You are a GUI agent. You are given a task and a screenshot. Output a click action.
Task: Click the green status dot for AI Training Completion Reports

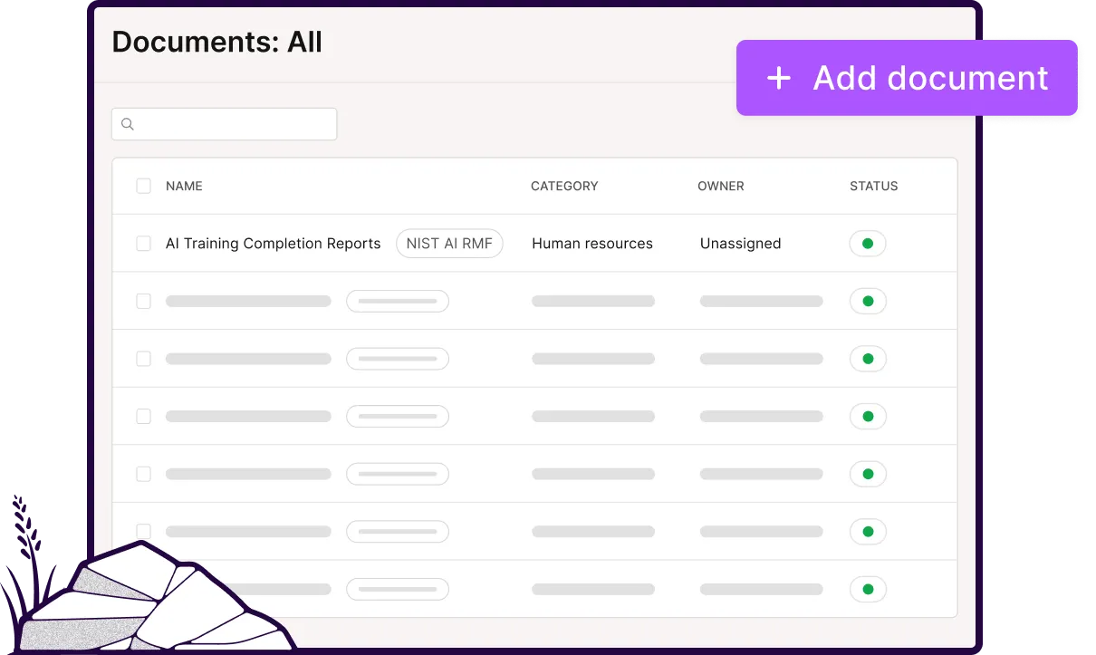868,243
